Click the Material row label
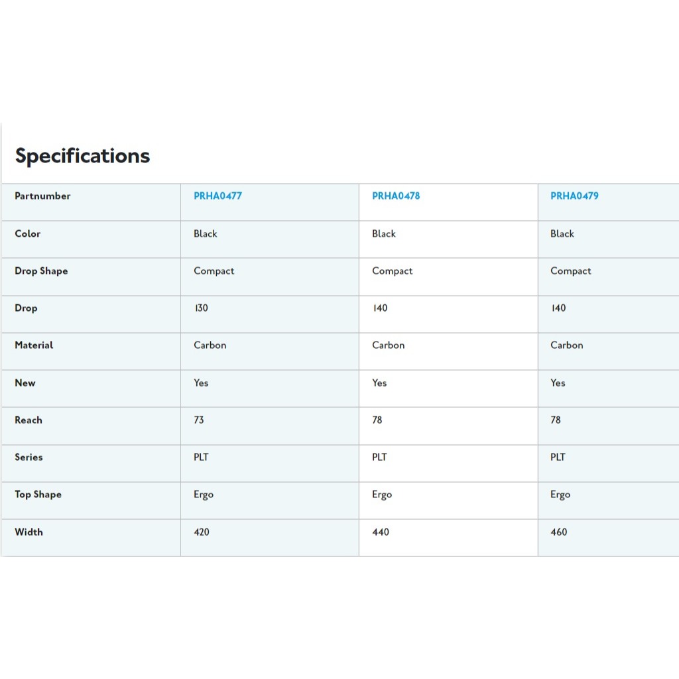This screenshot has height=679, width=679. [34, 345]
